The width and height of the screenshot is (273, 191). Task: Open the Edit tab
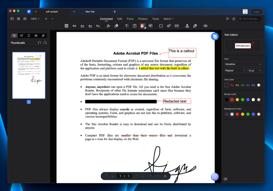[120, 19]
